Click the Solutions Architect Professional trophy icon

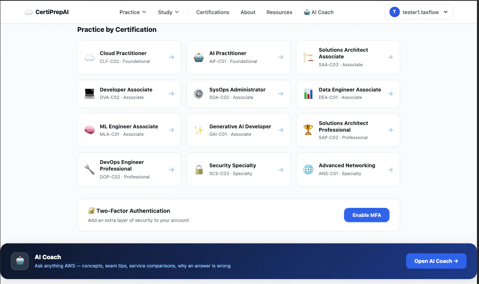coord(308,130)
